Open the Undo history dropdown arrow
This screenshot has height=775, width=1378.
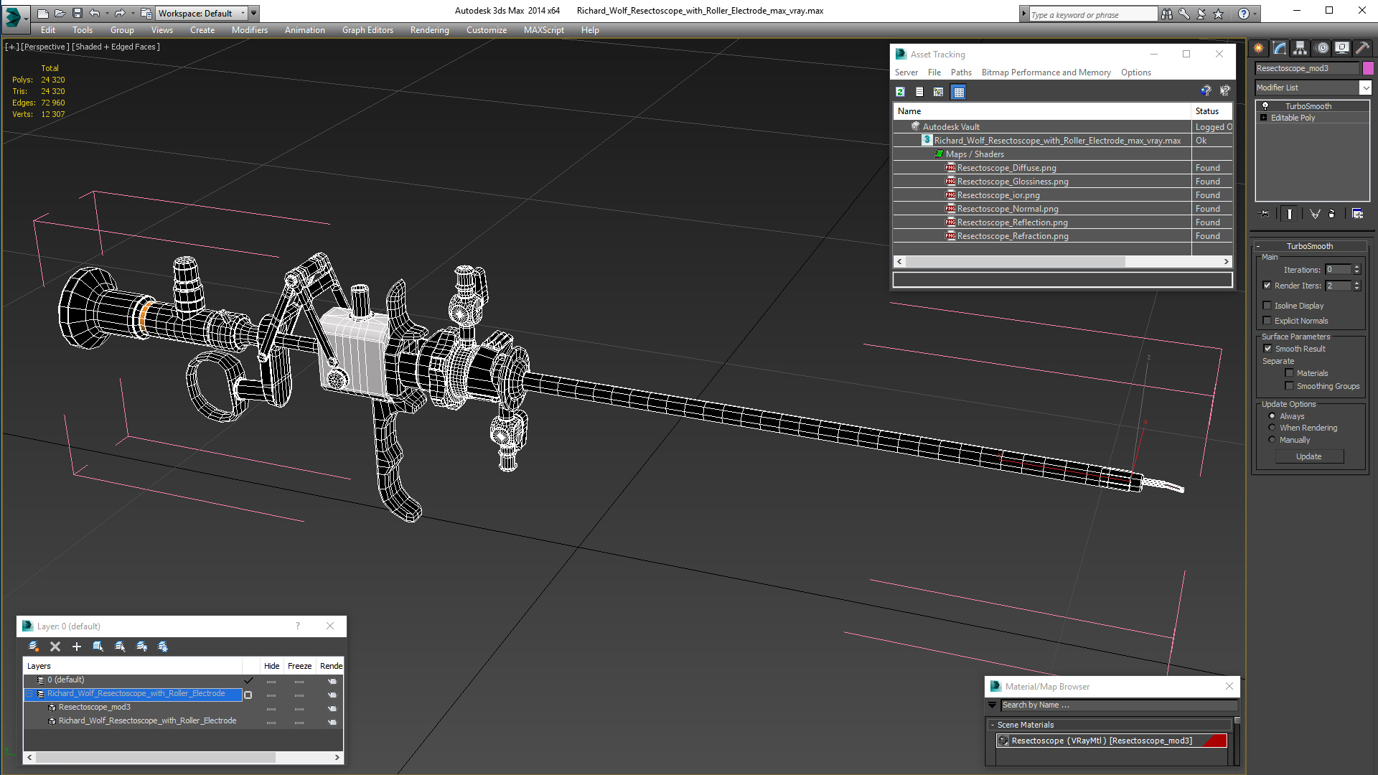coord(107,13)
